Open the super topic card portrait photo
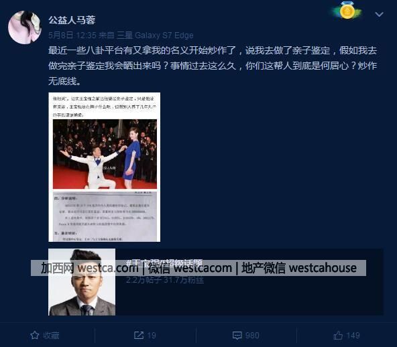The image size is (397, 347). coord(82,282)
